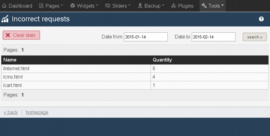Viewport: 270px width, 136px height.
Task: Open the Backup menu label
Action: (152, 6)
